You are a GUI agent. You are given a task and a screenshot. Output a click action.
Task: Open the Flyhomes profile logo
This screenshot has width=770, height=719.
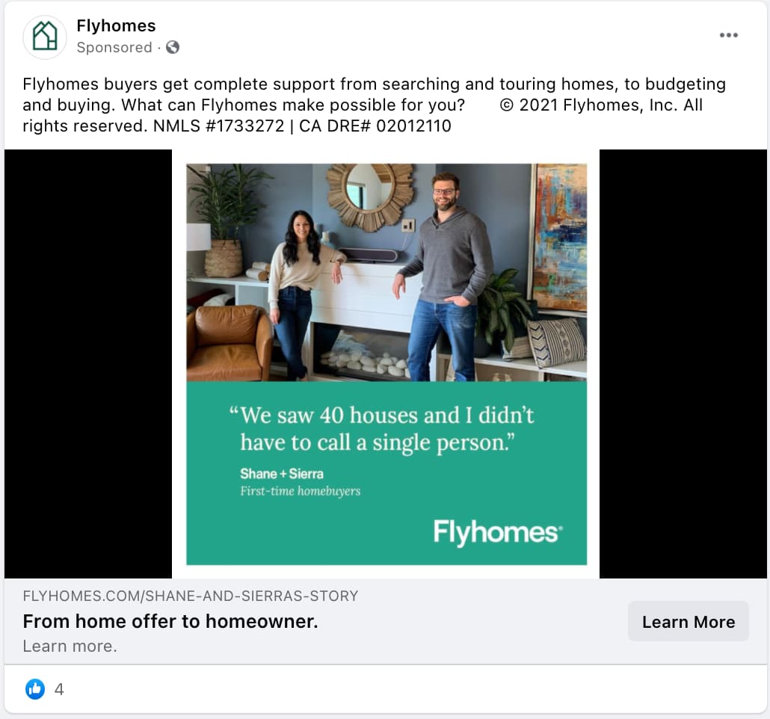pyautogui.click(x=45, y=37)
